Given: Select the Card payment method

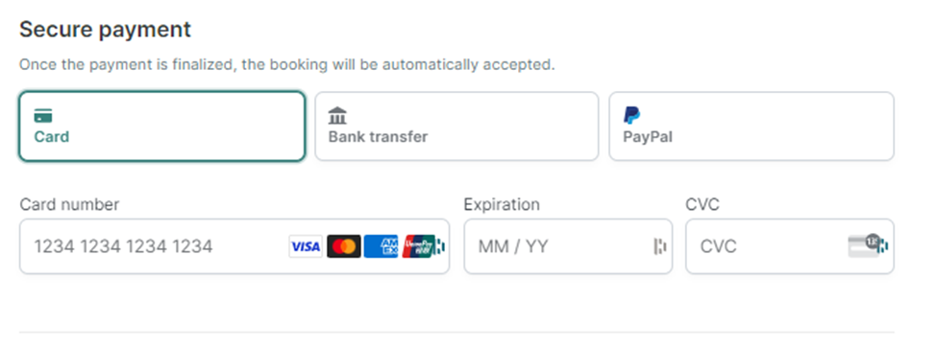Looking at the screenshot, I should click(162, 127).
